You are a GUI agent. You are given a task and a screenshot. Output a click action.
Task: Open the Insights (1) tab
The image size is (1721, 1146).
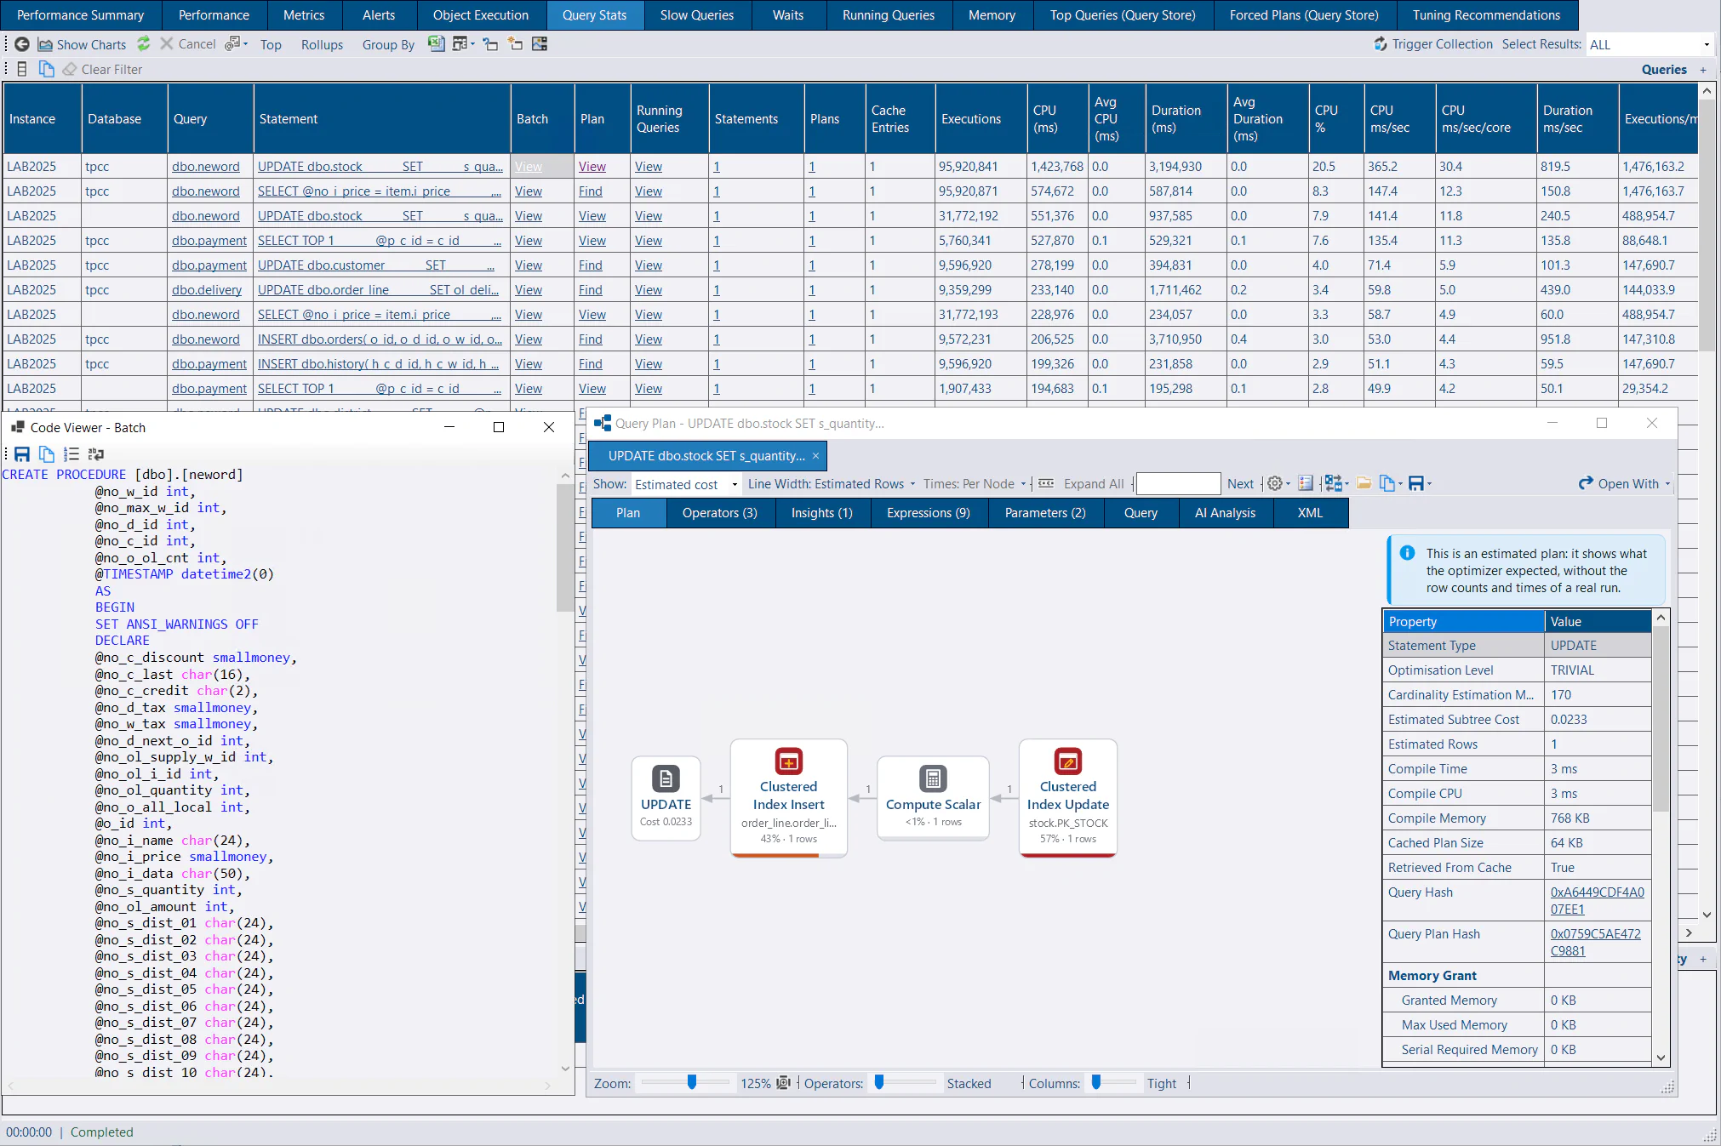pos(821,513)
